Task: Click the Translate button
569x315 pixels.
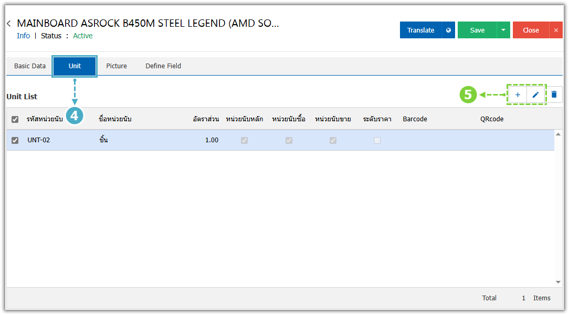Action: click(420, 30)
